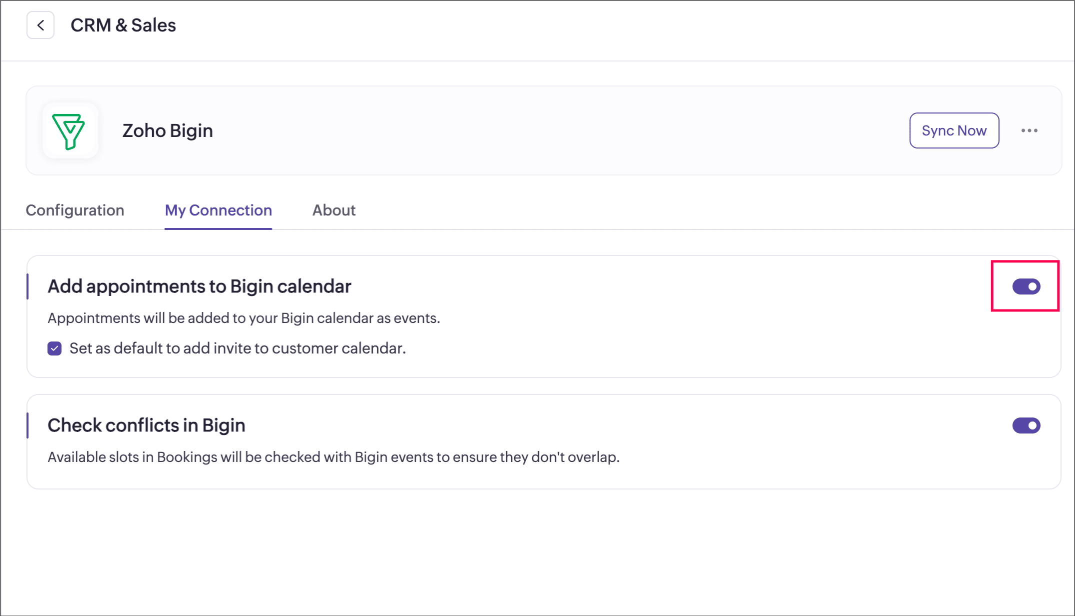Click the purple accent bar beside Add appointments
Image resolution: width=1075 pixels, height=616 pixels.
click(x=27, y=286)
